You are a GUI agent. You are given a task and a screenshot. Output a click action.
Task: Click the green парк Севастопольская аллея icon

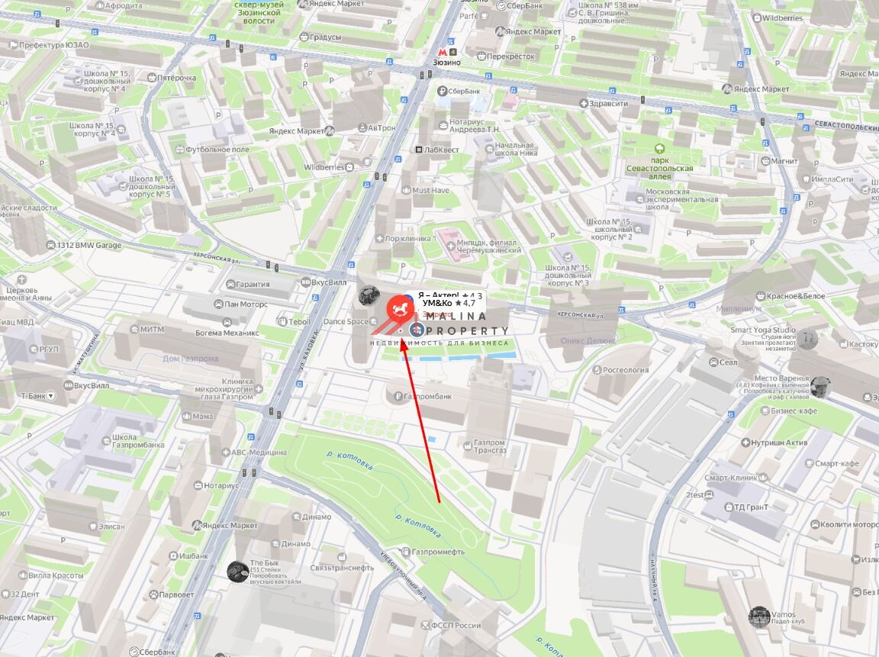coord(659,149)
